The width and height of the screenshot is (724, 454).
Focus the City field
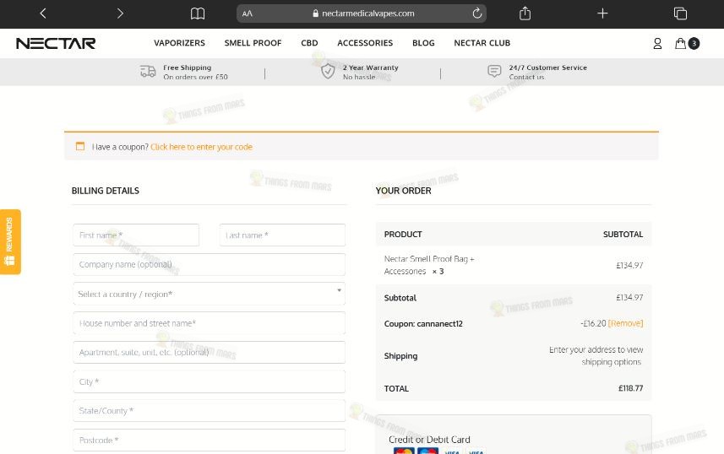pos(210,381)
